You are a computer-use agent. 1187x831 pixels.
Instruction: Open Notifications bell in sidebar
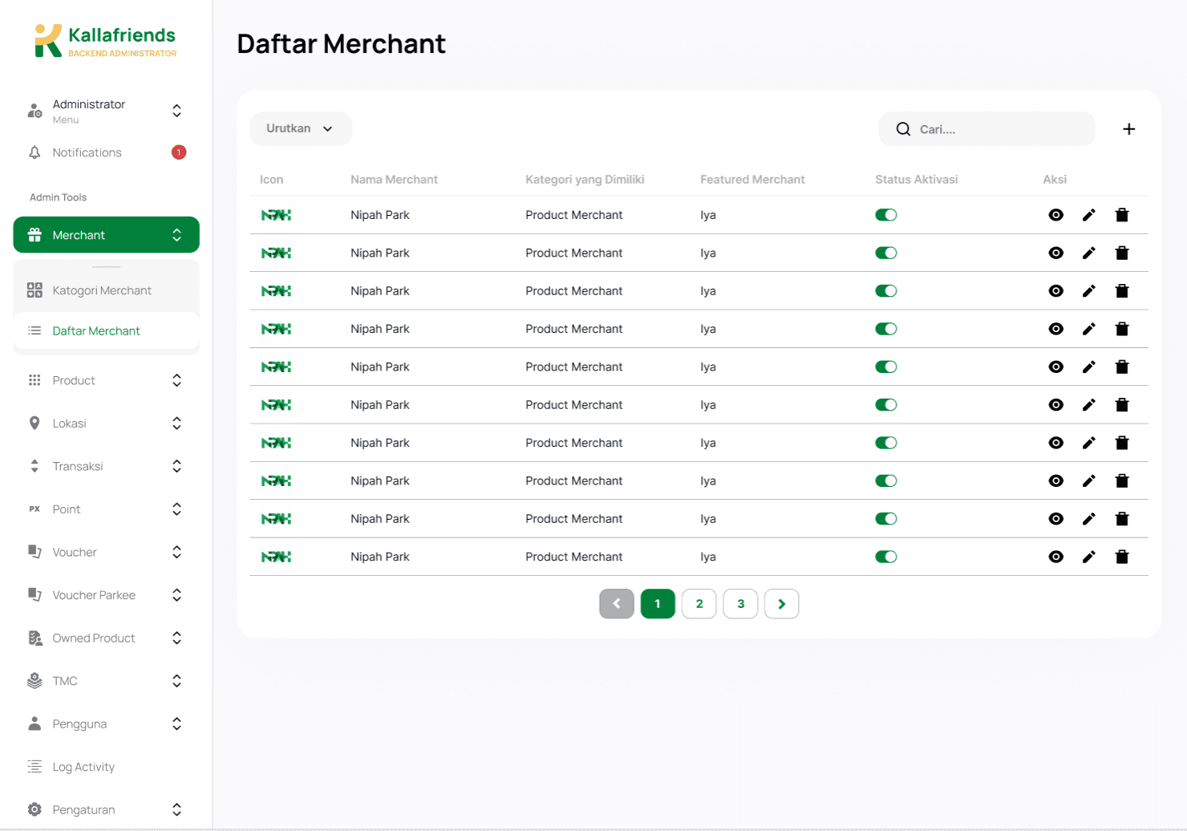34,152
